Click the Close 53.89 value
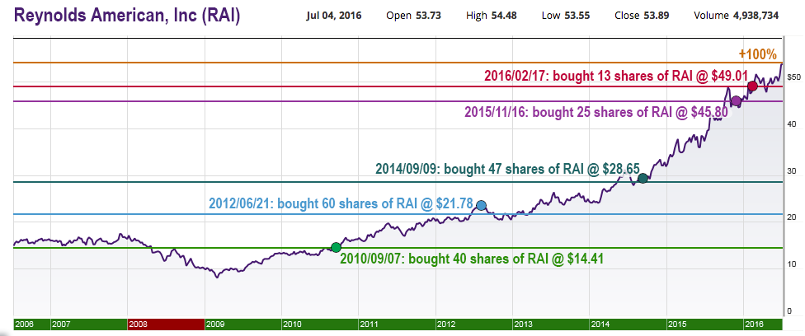The image size is (805, 336). [x=641, y=16]
